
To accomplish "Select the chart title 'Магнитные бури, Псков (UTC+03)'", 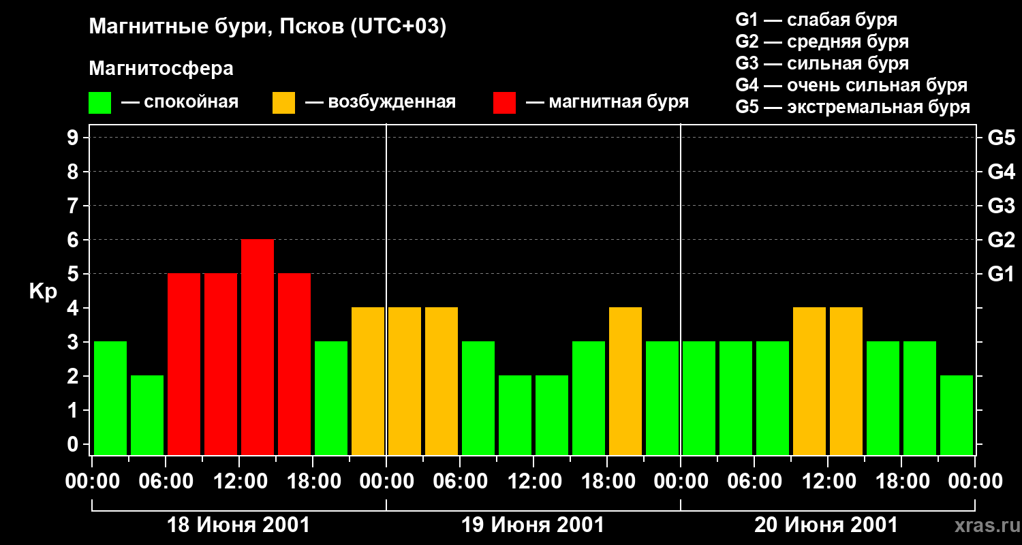I will 268,27.
